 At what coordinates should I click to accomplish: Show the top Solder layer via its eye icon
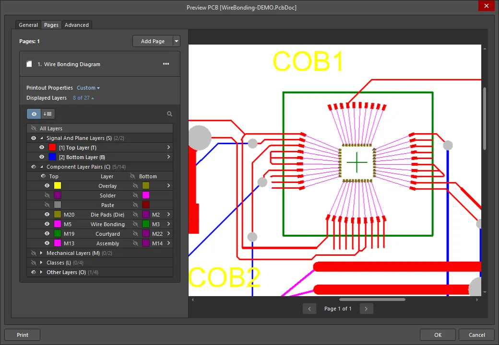(47, 195)
